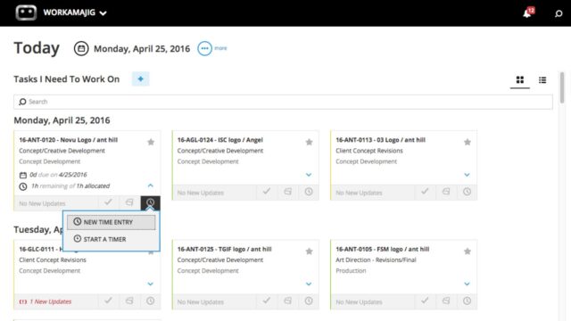Viewport: 571px width, 321px height.
Task: Choose New Time Entry from popup
Action: 111,222
